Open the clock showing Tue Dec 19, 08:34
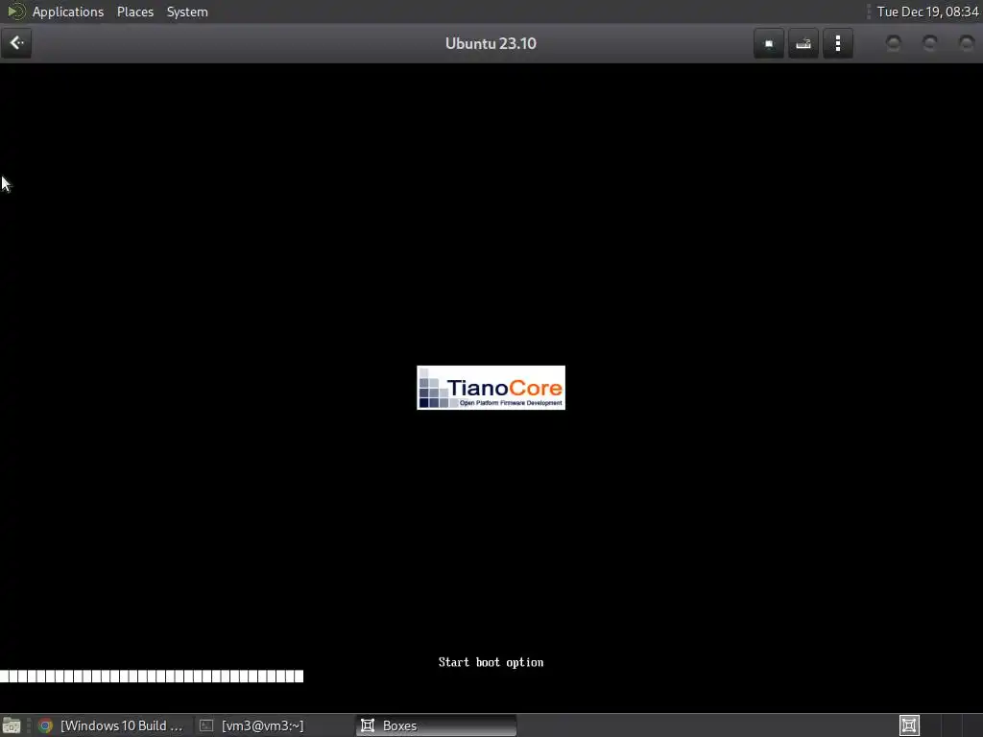 click(928, 12)
